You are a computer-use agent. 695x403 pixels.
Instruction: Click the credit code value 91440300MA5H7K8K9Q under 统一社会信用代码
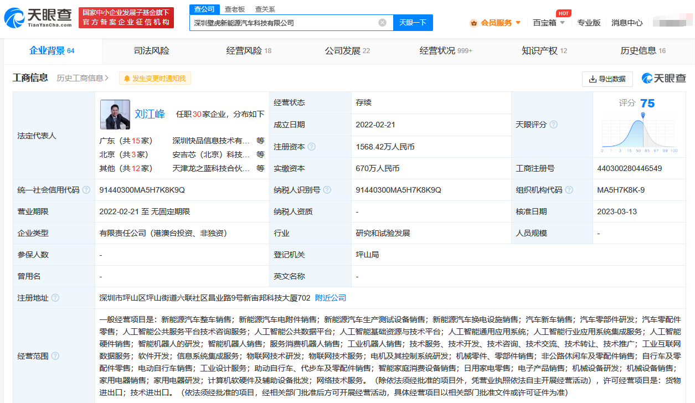(x=142, y=190)
